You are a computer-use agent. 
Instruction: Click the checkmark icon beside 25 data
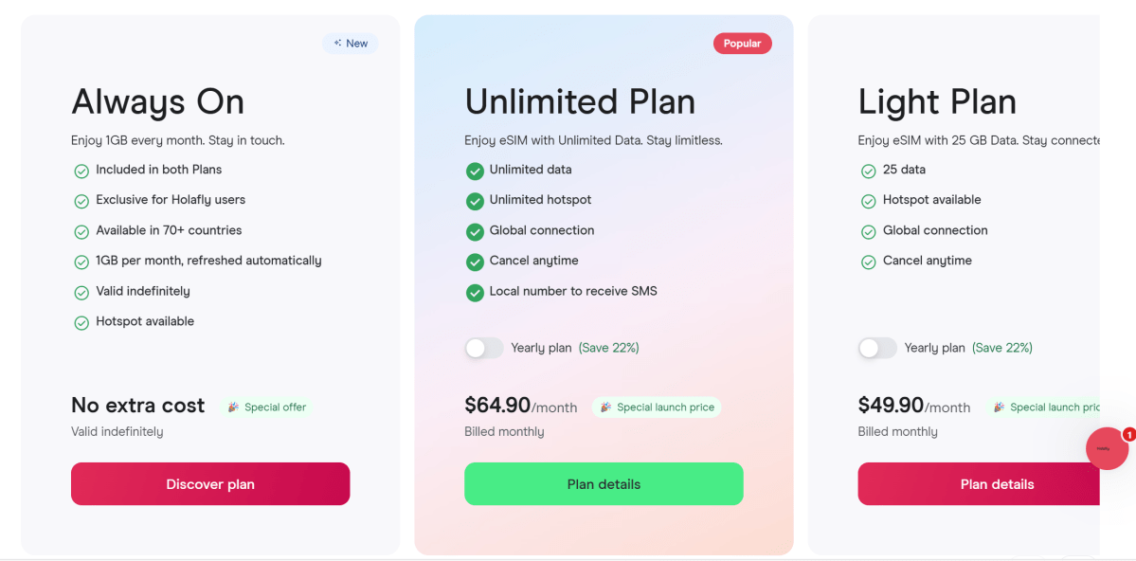868,171
